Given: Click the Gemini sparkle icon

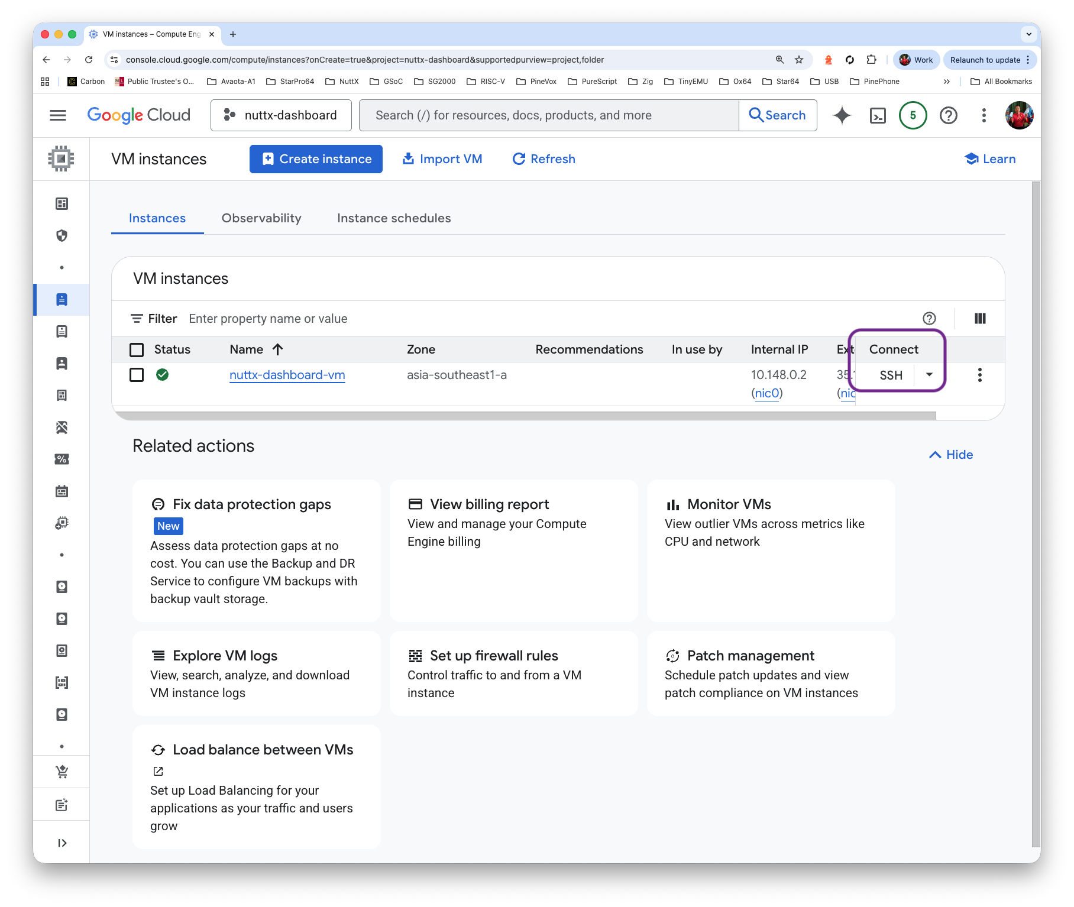Looking at the screenshot, I should 842,115.
